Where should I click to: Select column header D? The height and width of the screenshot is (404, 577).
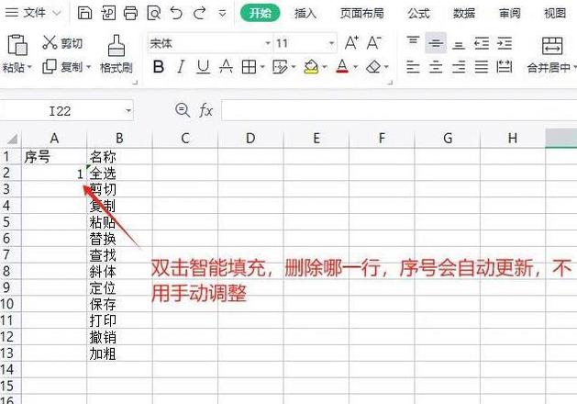250,139
